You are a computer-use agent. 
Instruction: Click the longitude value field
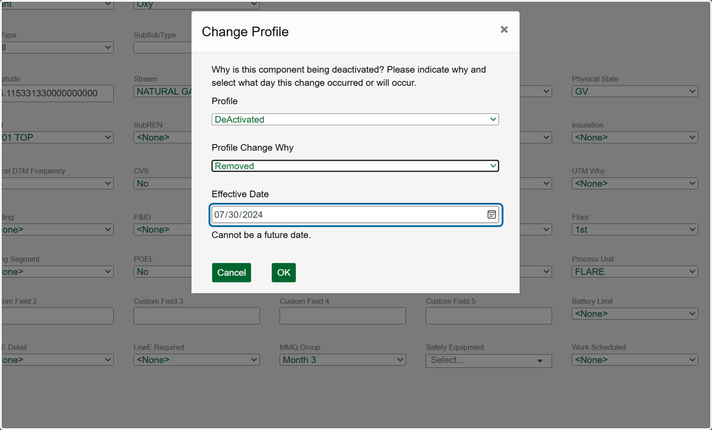pyautogui.click(x=57, y=93)
